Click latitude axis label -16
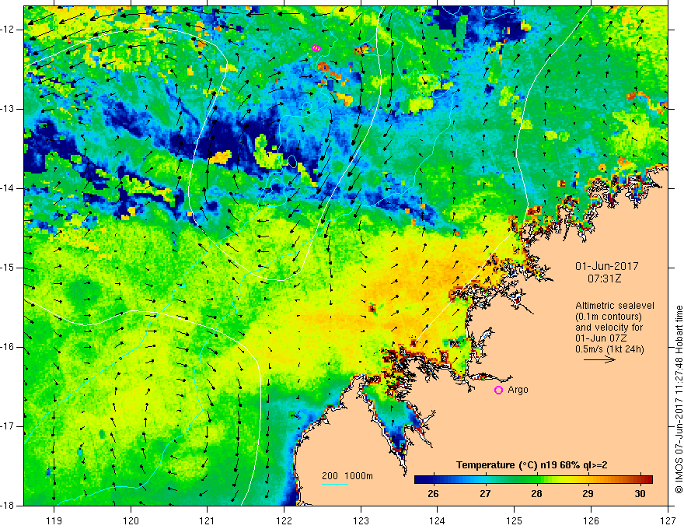Image resolution: width=684 pixels, height=529 pixels. tap(9, 347)
